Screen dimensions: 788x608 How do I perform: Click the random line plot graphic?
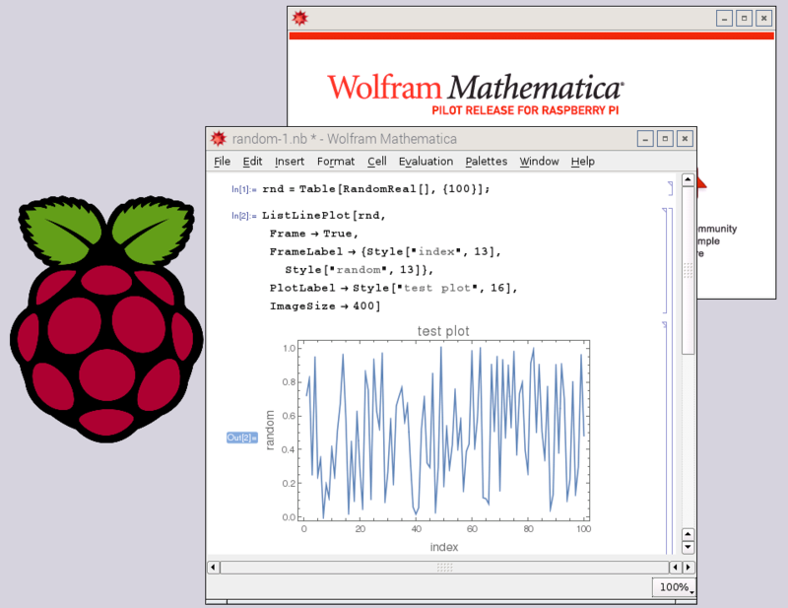tap(444, 431)
